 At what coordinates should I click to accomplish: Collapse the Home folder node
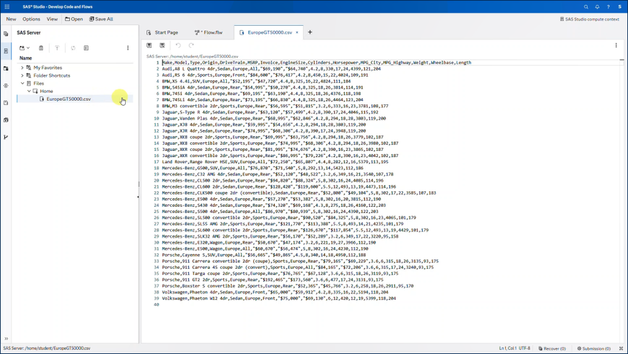pyautogui.click(x=29, y=91)
